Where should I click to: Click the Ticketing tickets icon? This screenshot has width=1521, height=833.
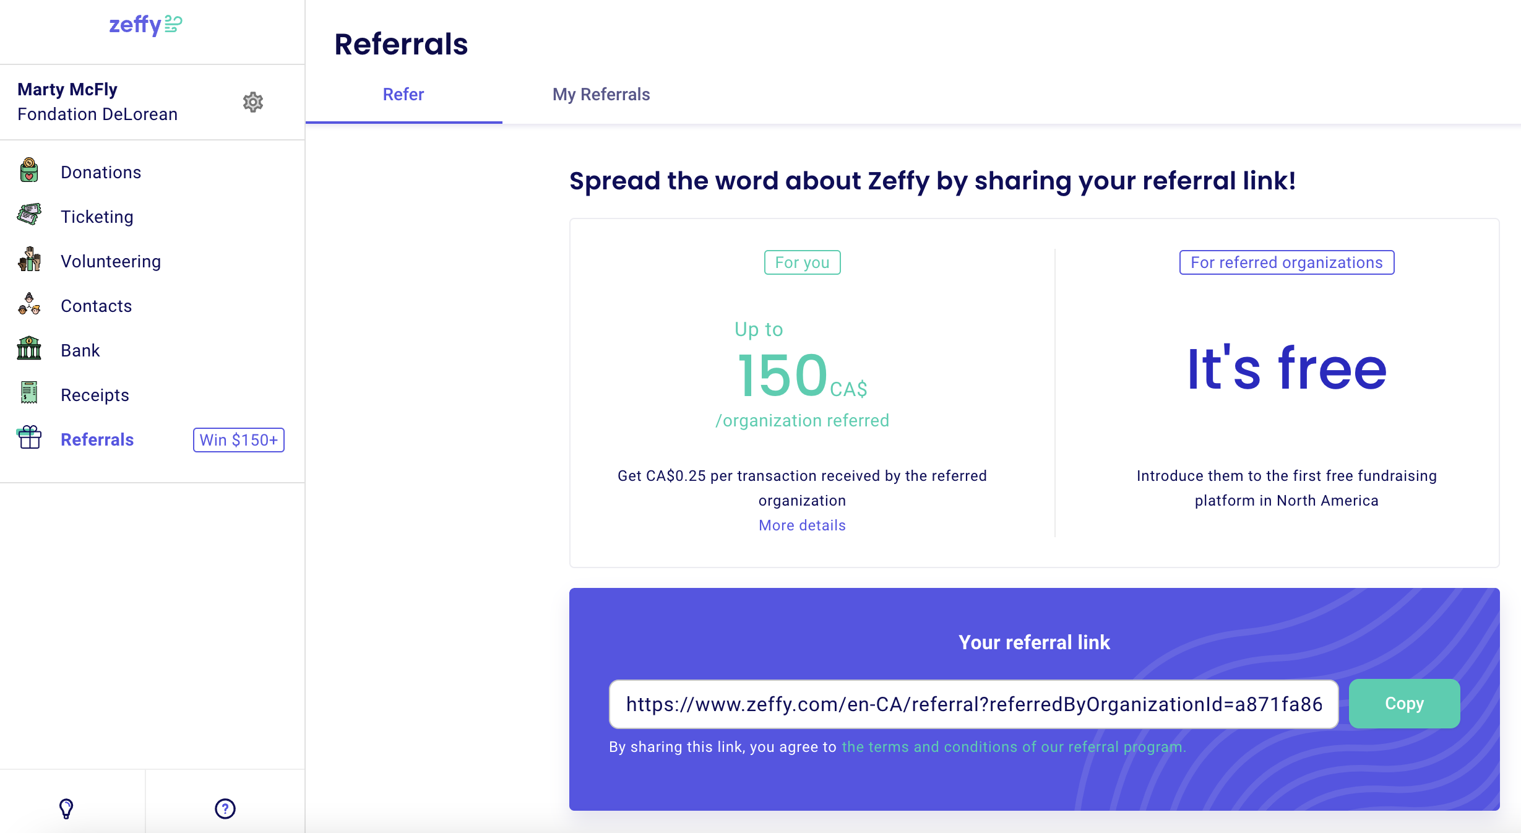point(29,215)
